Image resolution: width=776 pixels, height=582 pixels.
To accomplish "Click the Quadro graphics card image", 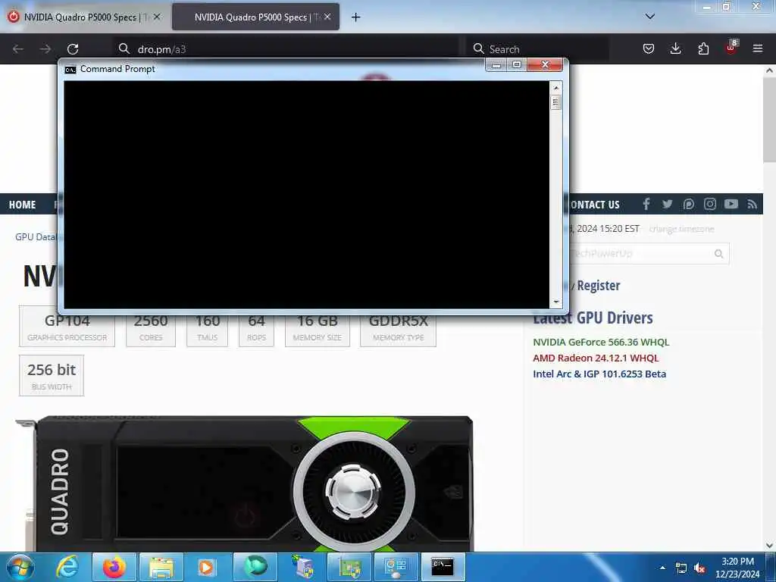I will point(245,483).
